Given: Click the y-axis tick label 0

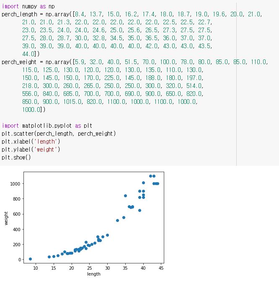Looking at the screenshot, I should [x=19, y=260].
